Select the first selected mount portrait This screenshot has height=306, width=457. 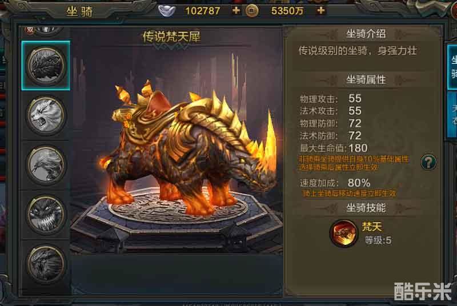pyautogui.click(x=46, y=66)
